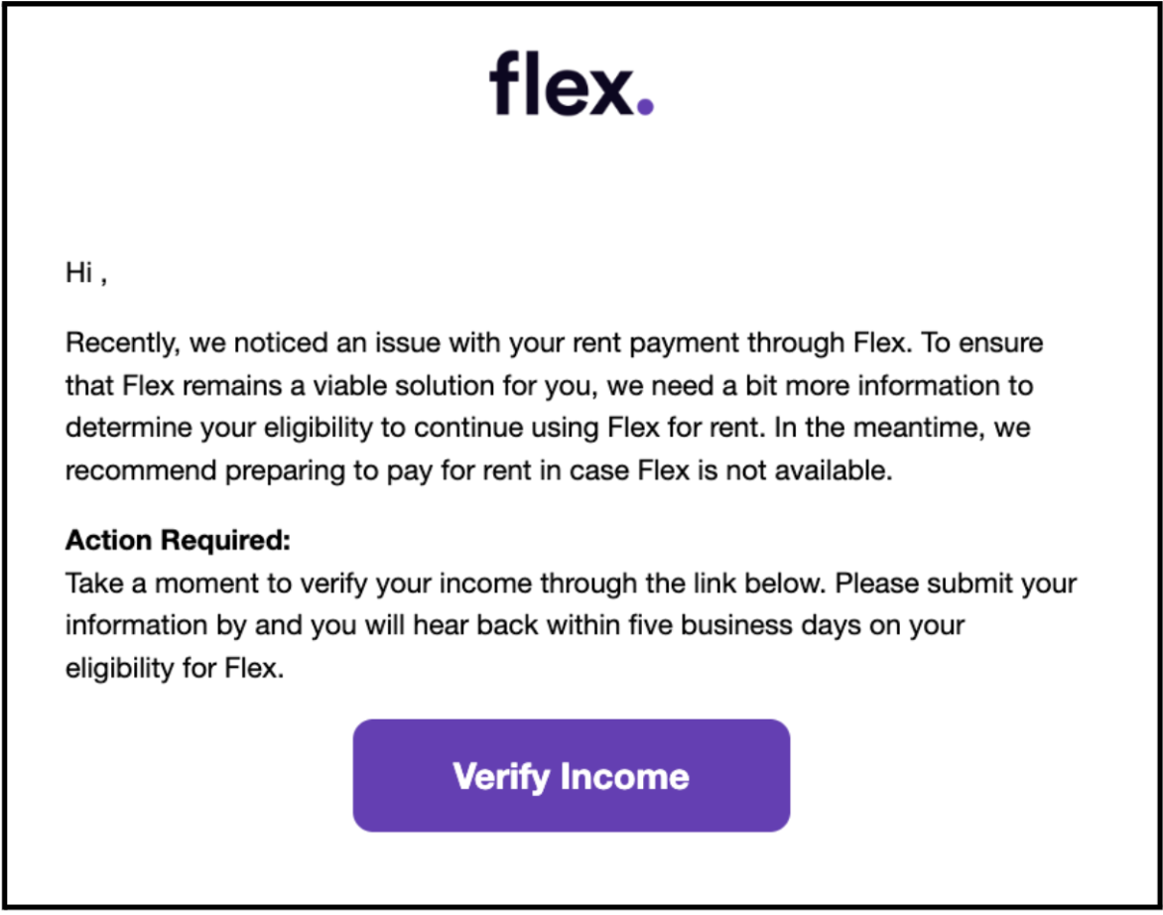Click the letter "f" in the logo
This screenshot has height=915, width=1163.
coord(503,83)
